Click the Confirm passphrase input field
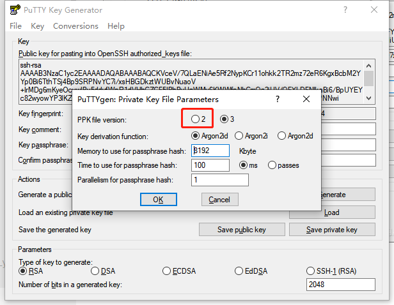Image resolution: width=394 pixels, height=305 pixels. (348, 160)
